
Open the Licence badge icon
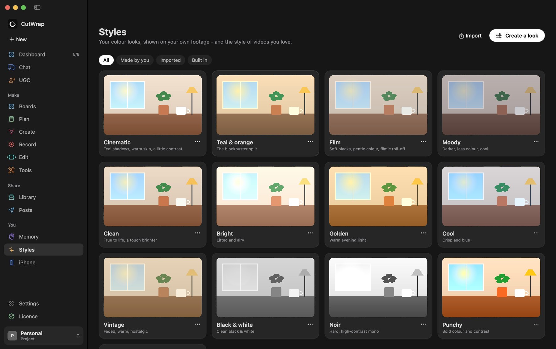coord(11,316)
